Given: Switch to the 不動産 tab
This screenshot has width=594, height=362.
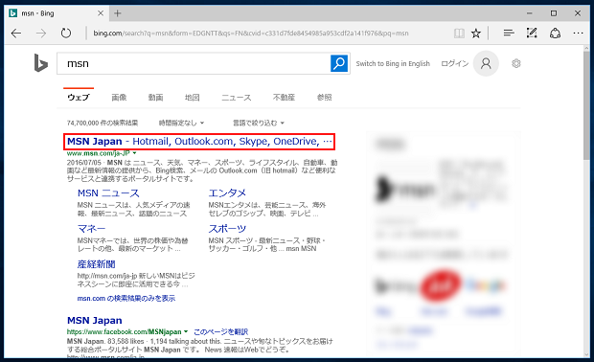Looking at the screenshot, I should (284, 98).
